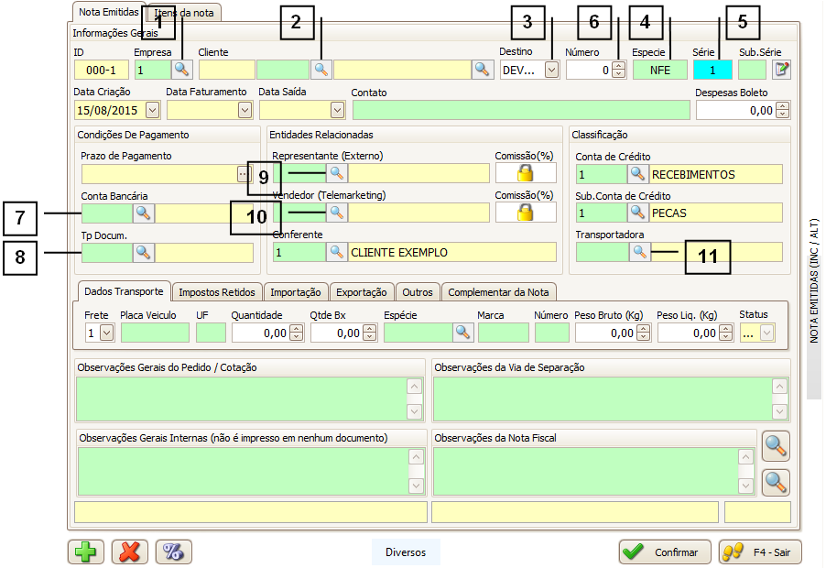Image resolution: width=826 pixels, height=568 pixels.
Task: Click the Representante commission padlock icon
Action: [x=526, y=173]
